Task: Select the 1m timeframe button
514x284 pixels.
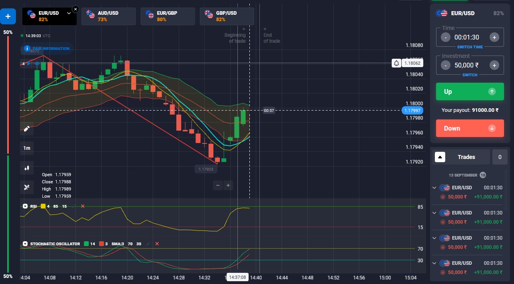Action: [x=27, y=148]
